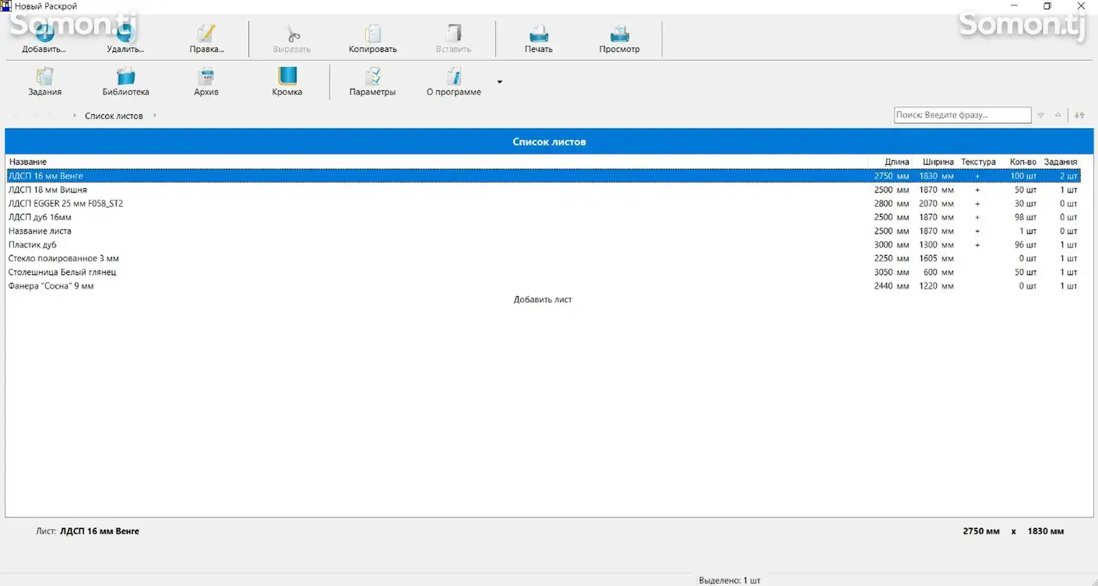1098x586 pixels.
Task: Click the 600 мм width of Столешница row
Action: (938, 272)
